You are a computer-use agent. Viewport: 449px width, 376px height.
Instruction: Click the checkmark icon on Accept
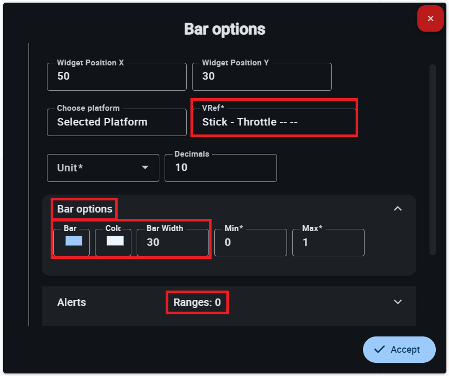[x=379, y=350]
